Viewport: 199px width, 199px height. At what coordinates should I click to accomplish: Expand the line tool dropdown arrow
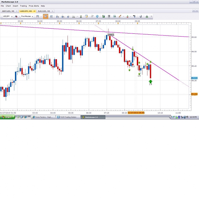point(123,17)
